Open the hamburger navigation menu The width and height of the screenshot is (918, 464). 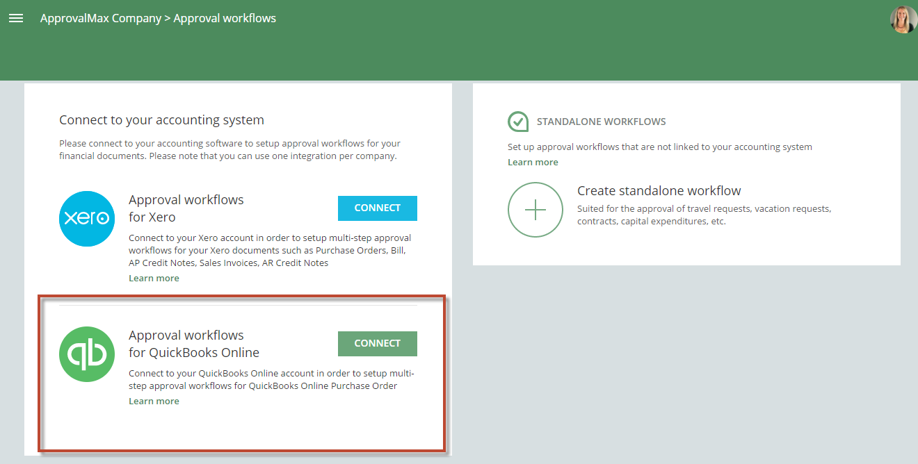[16, 19]
